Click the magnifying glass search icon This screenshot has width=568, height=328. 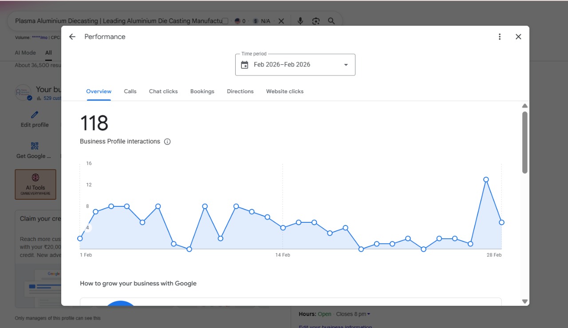331,21
